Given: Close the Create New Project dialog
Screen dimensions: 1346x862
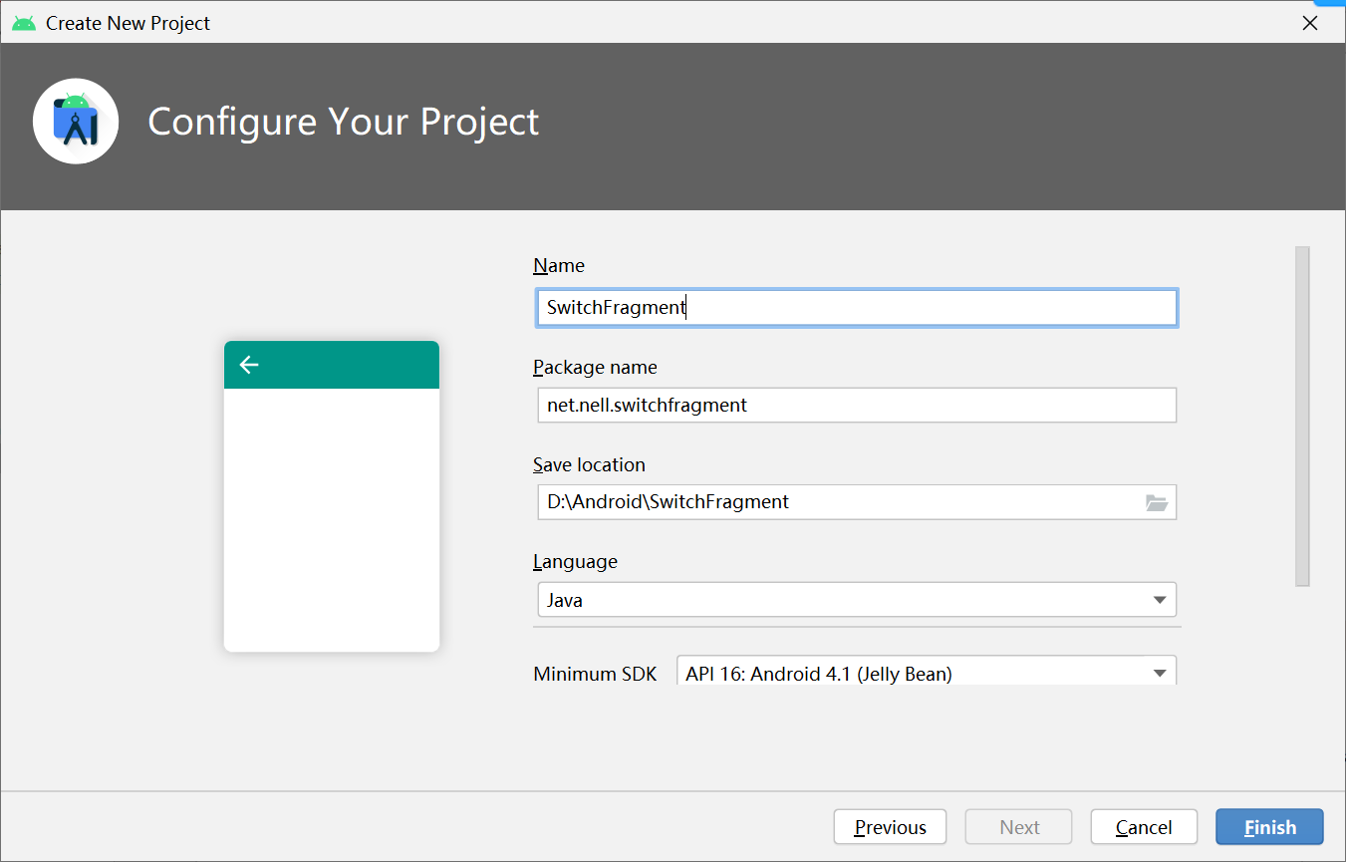Looking at the screenshot, I should pyautogui.click(x=1310, y=23).
